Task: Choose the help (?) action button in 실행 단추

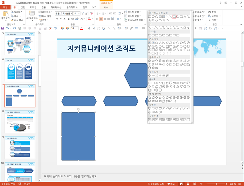Action: click(185, 120)
